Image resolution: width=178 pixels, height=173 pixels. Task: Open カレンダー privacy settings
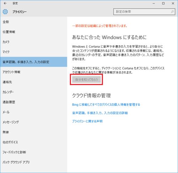coord(33,92)
